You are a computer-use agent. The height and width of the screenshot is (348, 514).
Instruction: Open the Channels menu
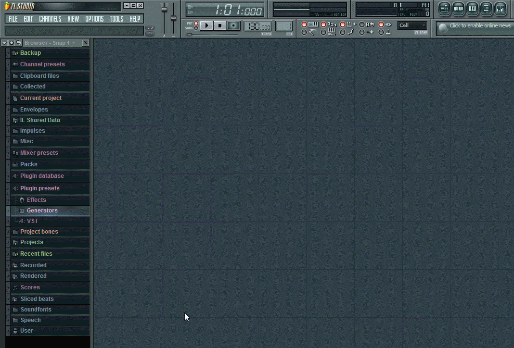(x=50, y=19)
